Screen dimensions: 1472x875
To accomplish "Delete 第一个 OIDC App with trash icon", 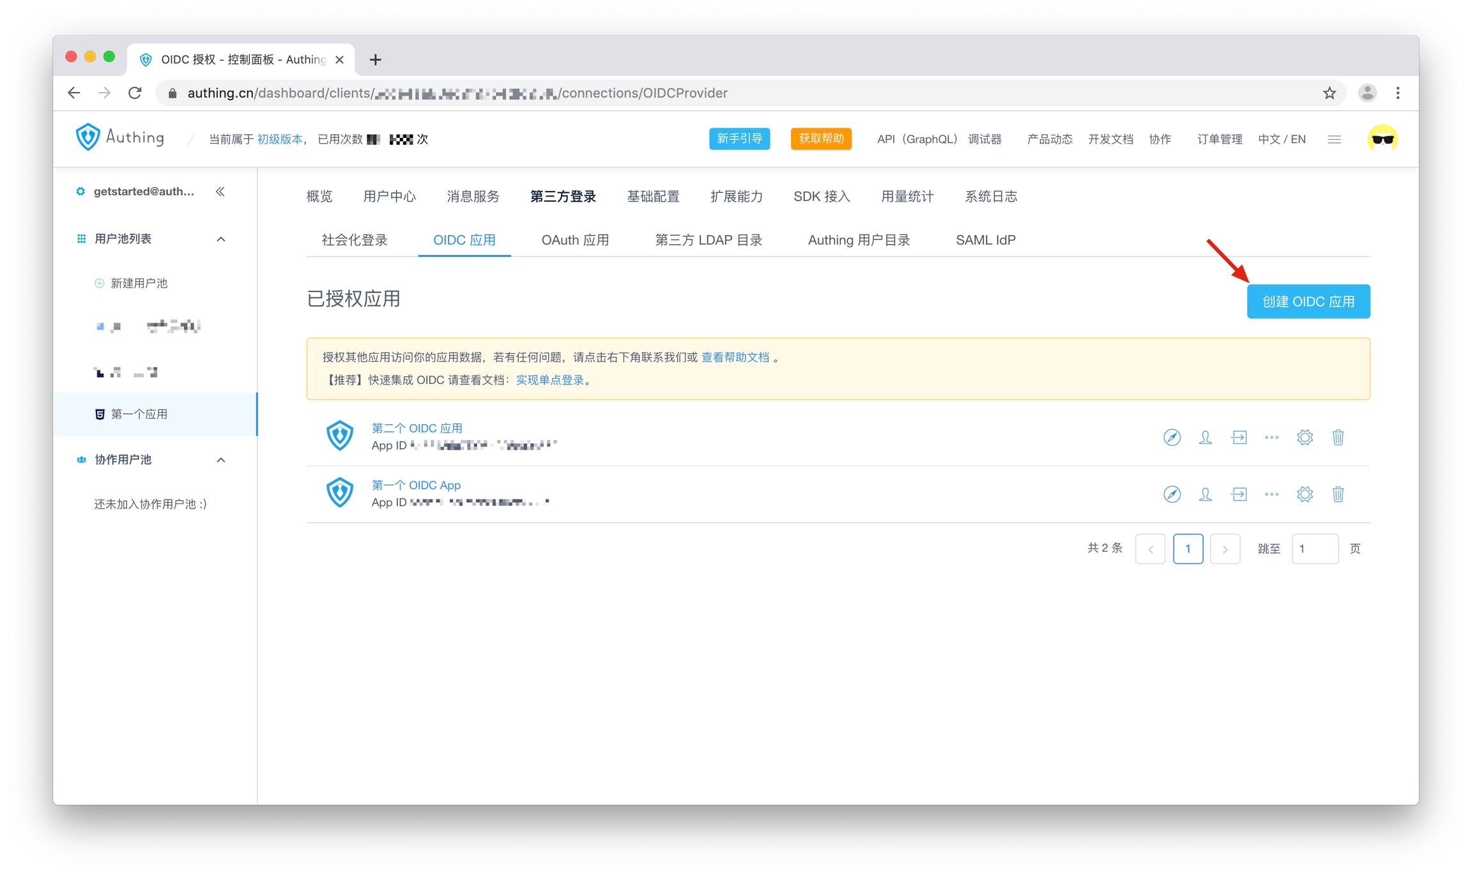I will point(1338,494).
